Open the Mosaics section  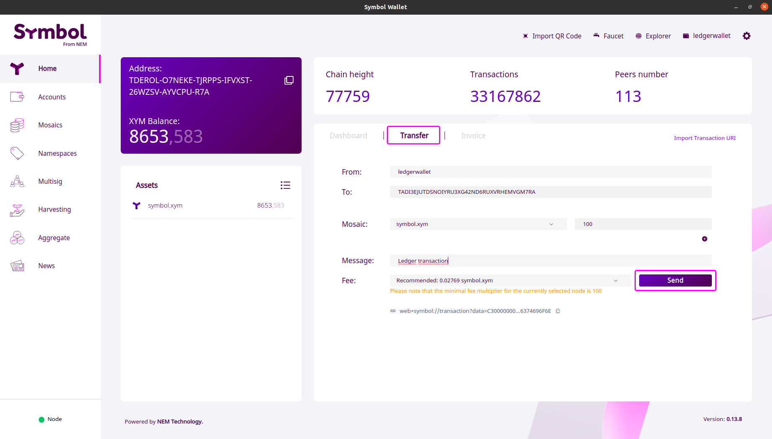(x=50, y=125)
